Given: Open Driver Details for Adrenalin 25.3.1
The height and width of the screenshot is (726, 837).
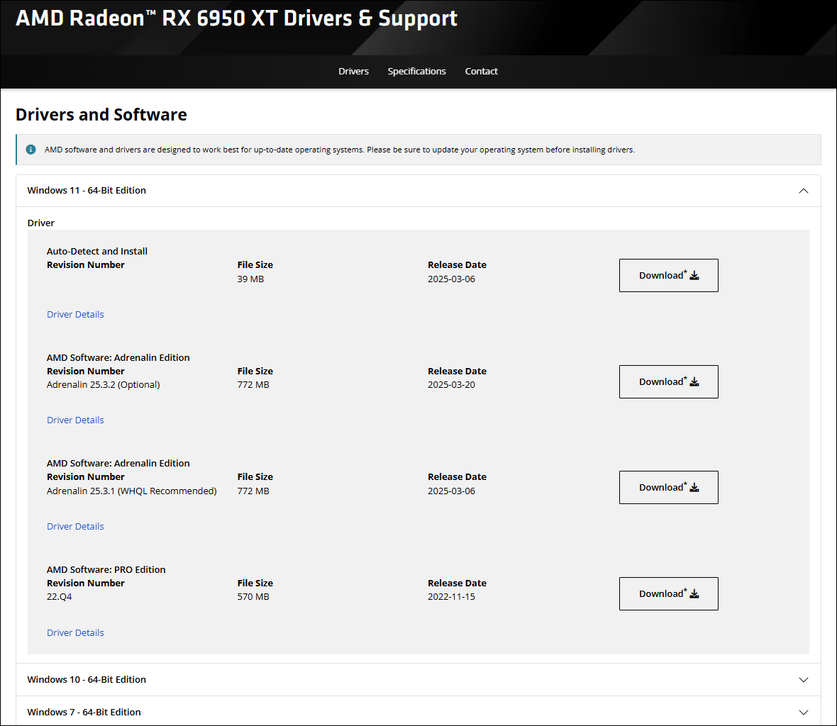Looking at the screenshot, I should pos(75,527).
